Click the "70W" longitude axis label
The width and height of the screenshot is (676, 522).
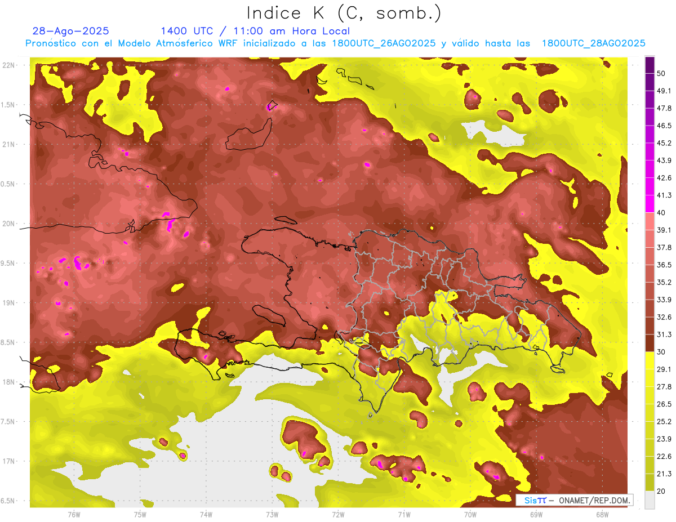tap(470, 515)
